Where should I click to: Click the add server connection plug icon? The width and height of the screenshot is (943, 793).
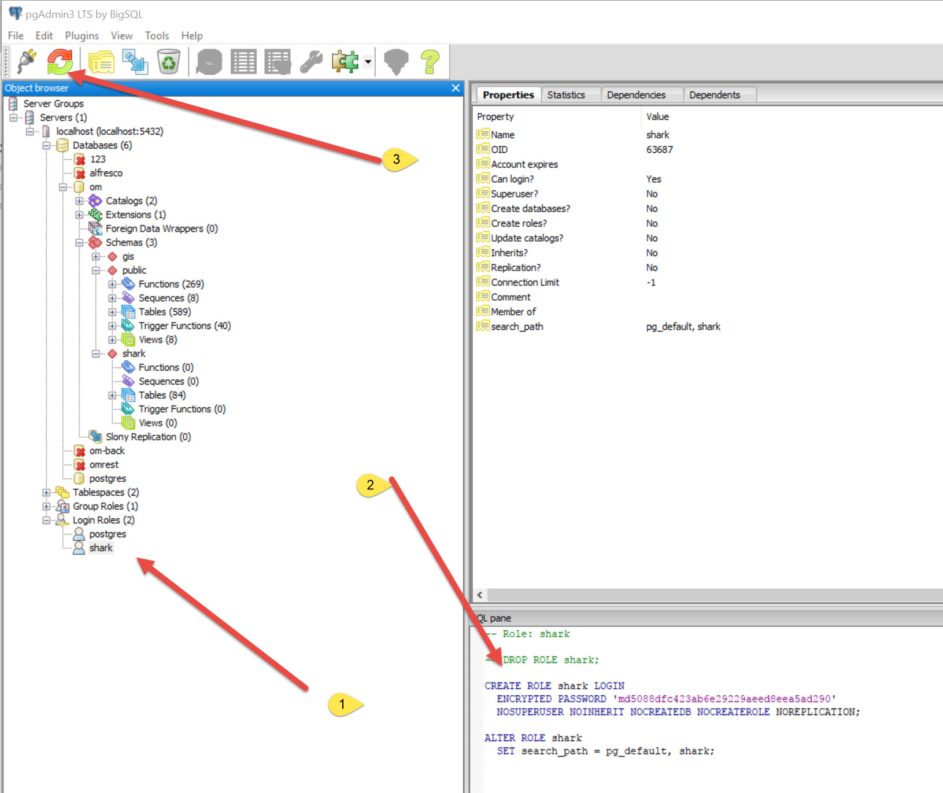click(27, 61)
